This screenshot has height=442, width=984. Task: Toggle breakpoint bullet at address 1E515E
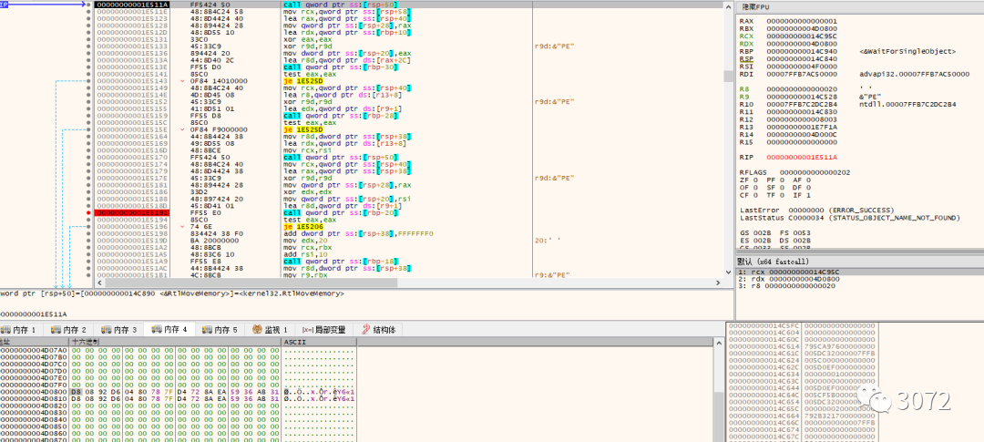[x=89, y=129]
